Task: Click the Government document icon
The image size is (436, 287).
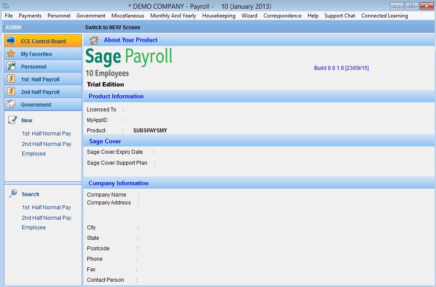Action: [11, 104]
